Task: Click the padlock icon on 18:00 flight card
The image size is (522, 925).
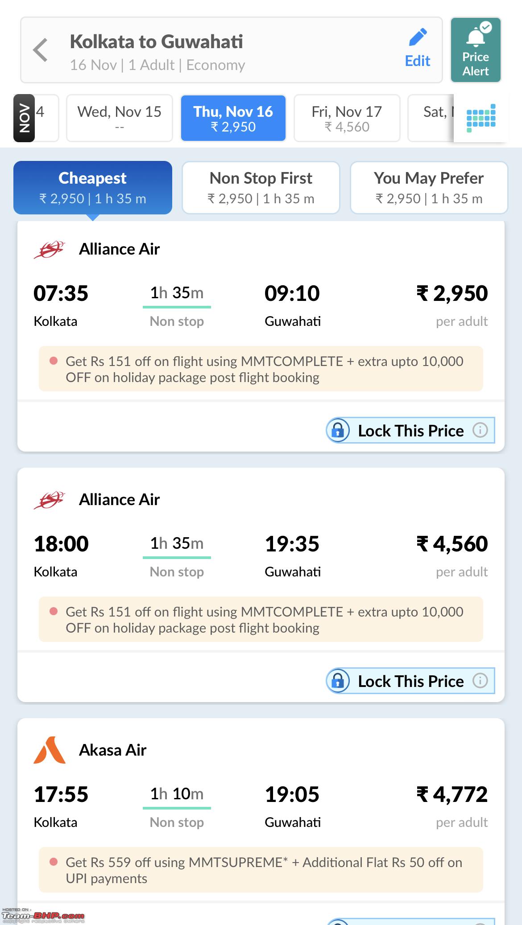Action: click(338, 681)
